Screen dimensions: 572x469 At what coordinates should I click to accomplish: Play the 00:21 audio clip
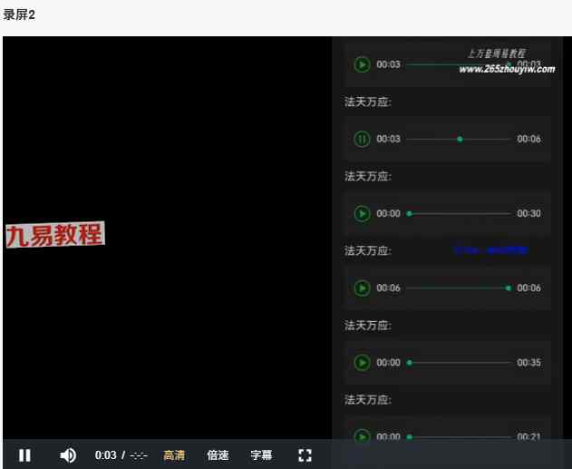click(362, 437)
